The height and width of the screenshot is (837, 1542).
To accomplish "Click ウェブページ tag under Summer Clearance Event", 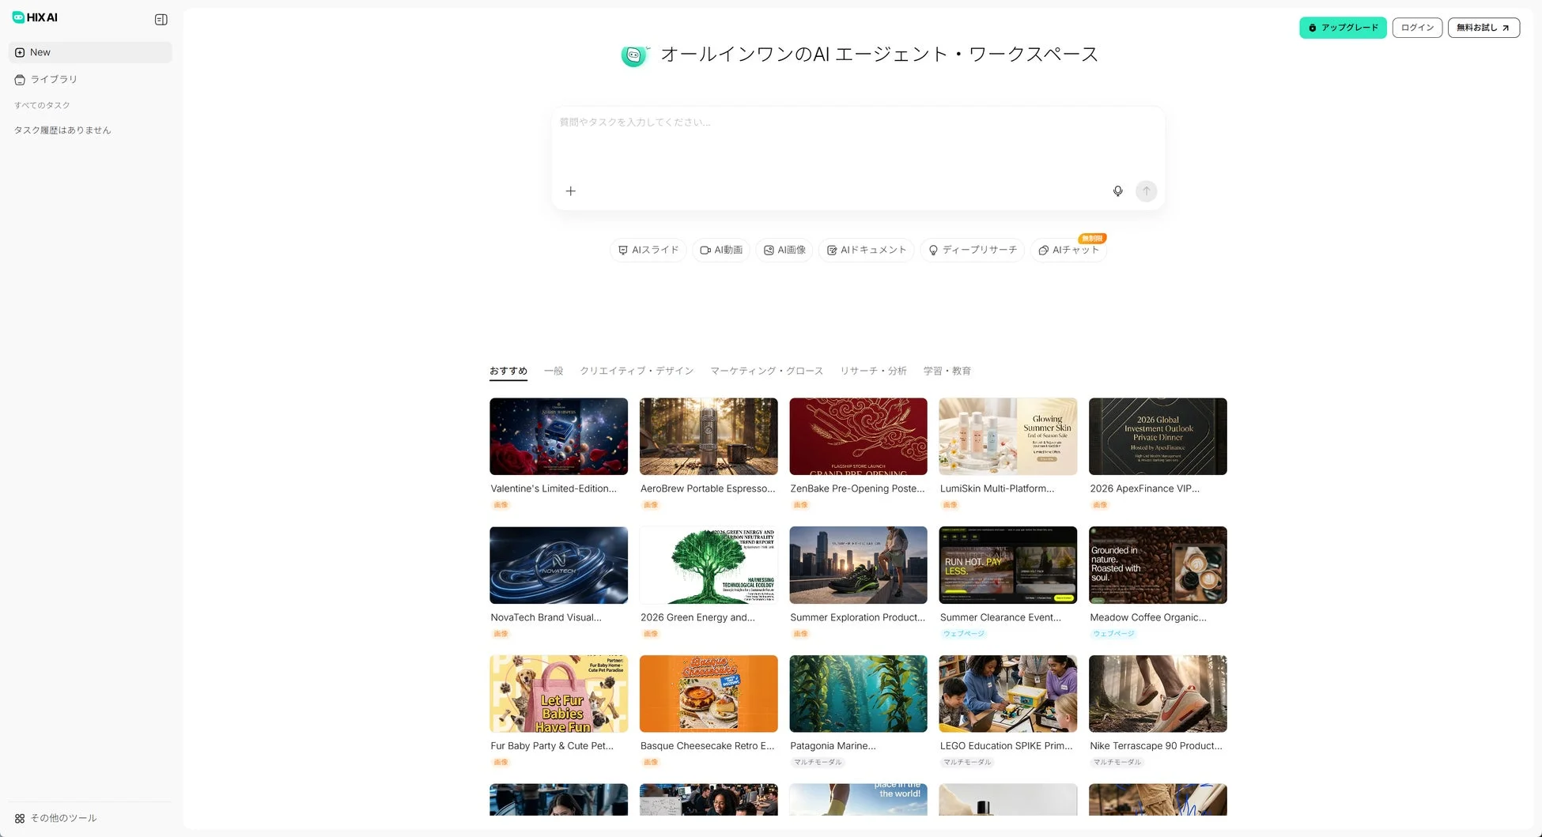I will (x=963, y=634).
